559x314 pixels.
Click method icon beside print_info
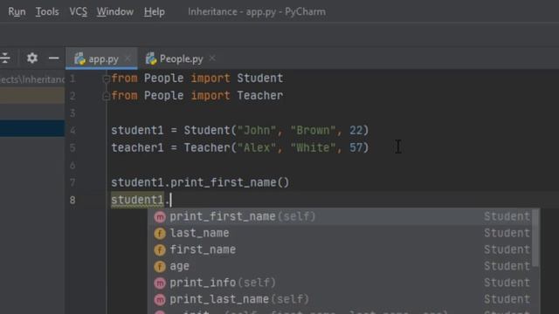[x=160, y=283]
